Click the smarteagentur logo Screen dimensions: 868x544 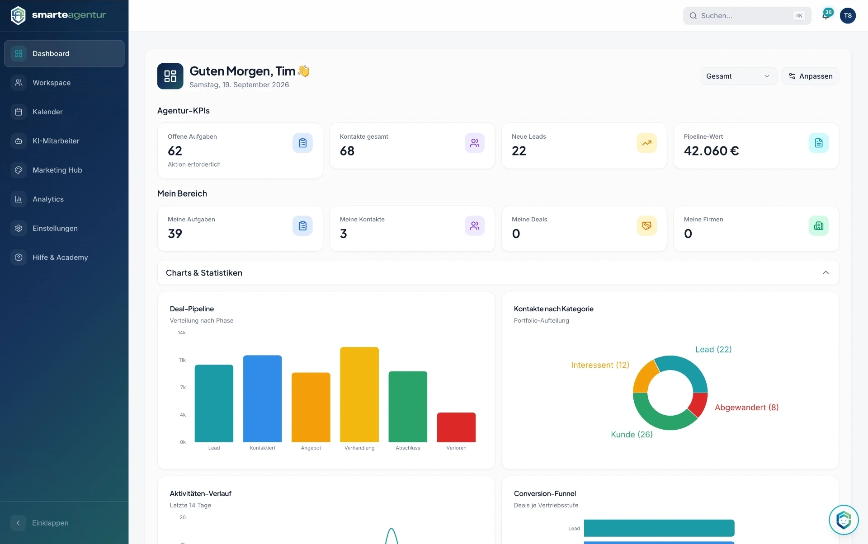(x=58, y=15)
